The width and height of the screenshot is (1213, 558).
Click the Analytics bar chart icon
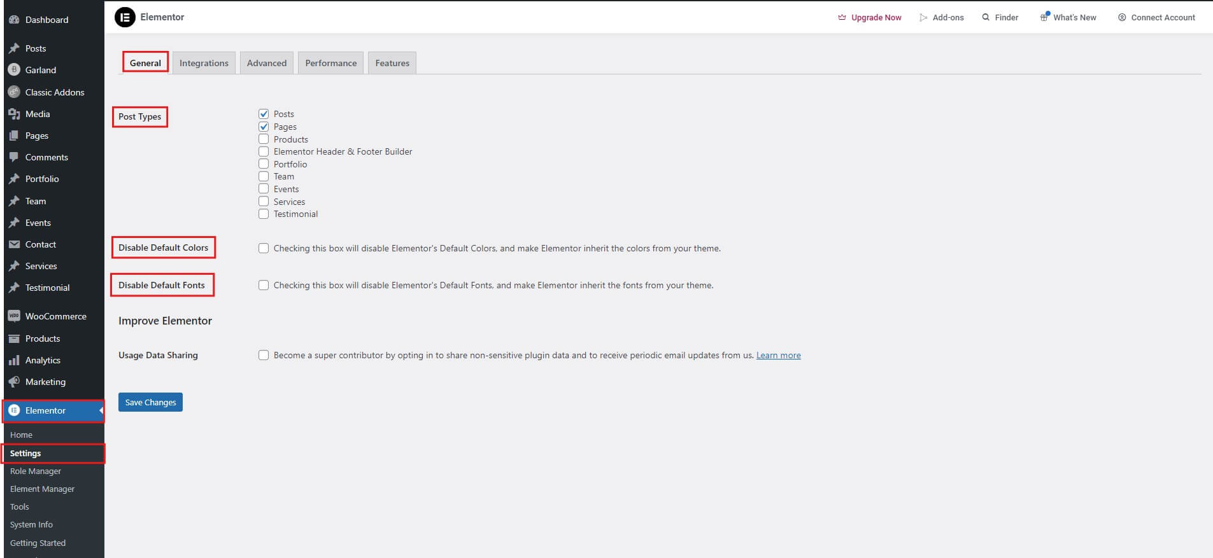(x=14, y=360)
